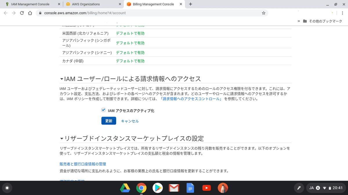Bookmark this page with the star icon
The image size is (348, 195).
[x=263, y=13]
